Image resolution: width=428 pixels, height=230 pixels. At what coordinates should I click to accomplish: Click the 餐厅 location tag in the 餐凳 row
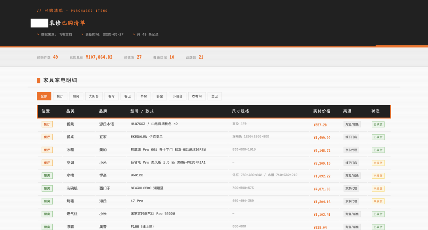pos(47,124)
